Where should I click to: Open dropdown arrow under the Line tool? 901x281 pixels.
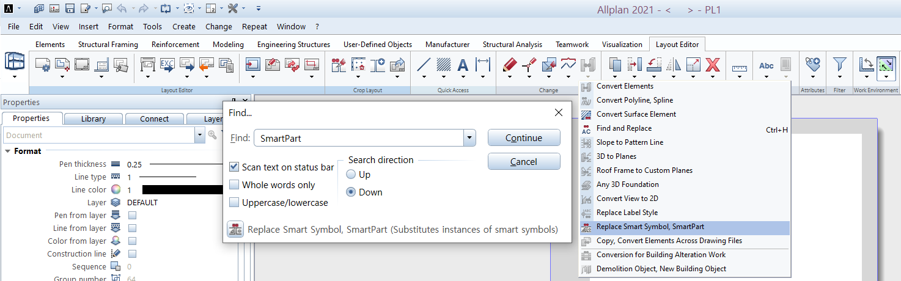click(424, 77)
